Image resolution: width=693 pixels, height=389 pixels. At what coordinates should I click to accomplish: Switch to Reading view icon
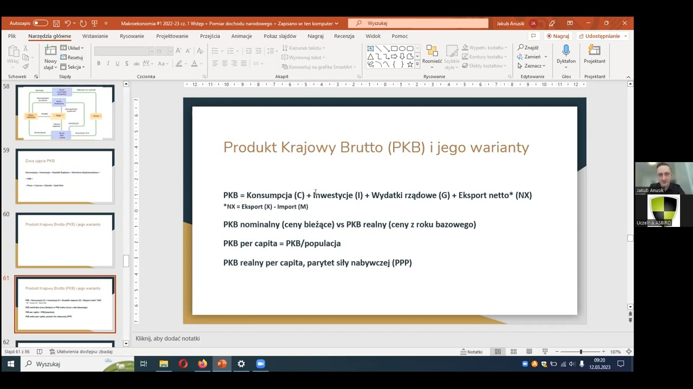[529, 352]
